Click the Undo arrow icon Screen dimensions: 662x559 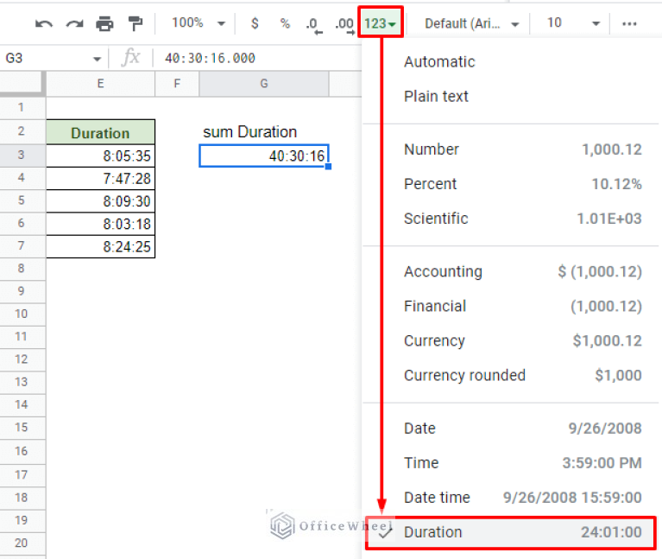point(43,23)
